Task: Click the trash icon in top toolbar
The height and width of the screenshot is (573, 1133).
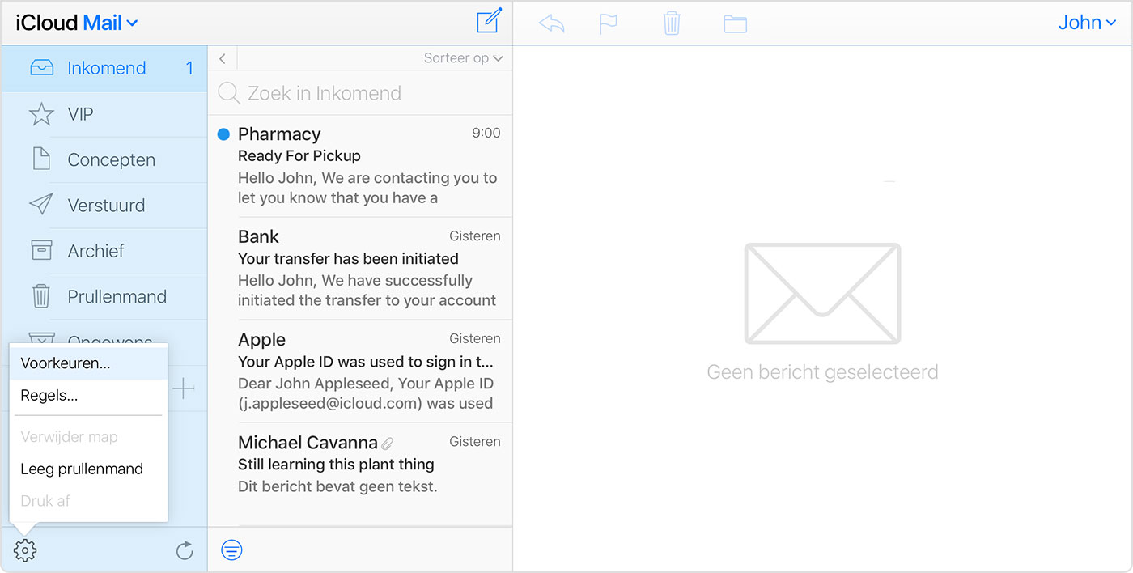Action: click(672, 23)
